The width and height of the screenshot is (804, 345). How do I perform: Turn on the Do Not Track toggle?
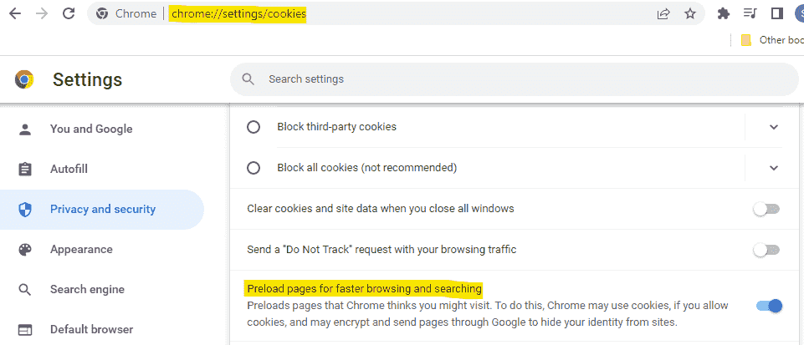point(766,250)
